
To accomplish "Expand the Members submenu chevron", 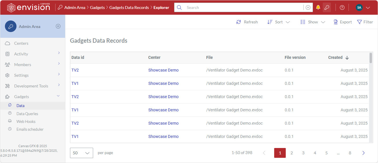I will 59,63.
